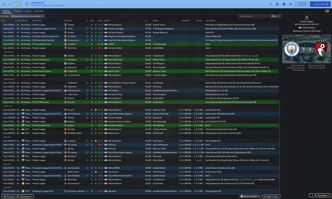
Task: Click the Everton club badge
Action: pyautogui.click(x=65, y=98)
